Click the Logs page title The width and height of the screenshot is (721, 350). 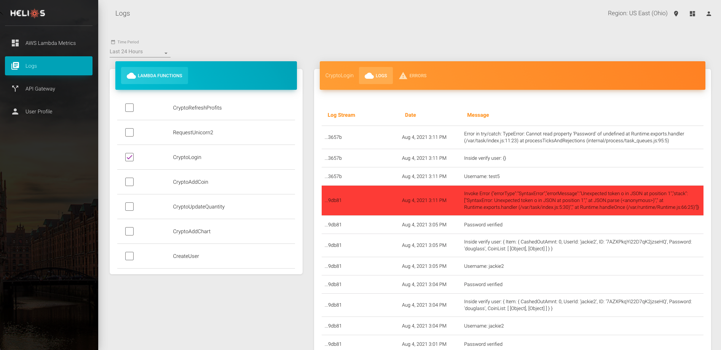coord(123,13)
